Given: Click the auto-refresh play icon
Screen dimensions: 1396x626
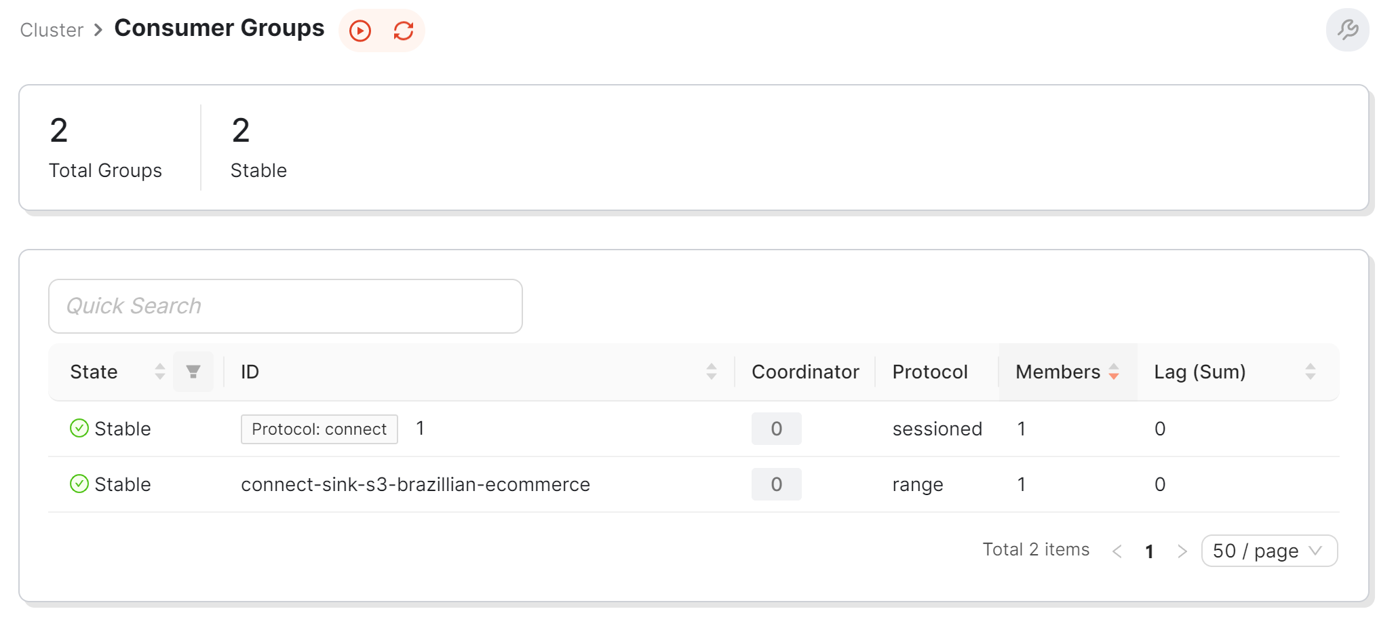Looking at the screenshot, I should click(360, 31).
